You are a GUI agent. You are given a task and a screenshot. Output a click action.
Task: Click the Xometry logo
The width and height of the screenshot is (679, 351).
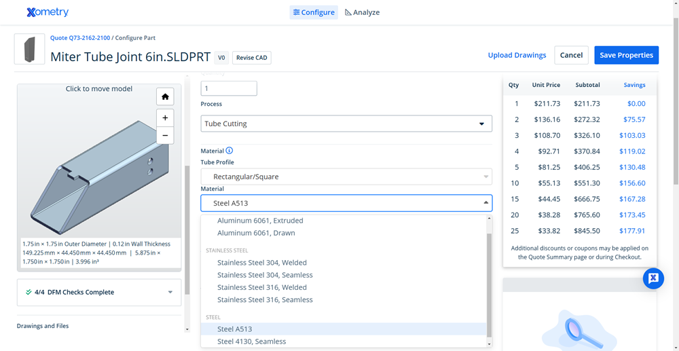coord(48,12)
